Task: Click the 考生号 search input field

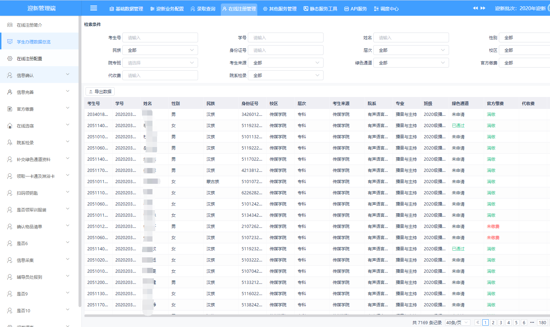Action: click(x=160, y=37)
